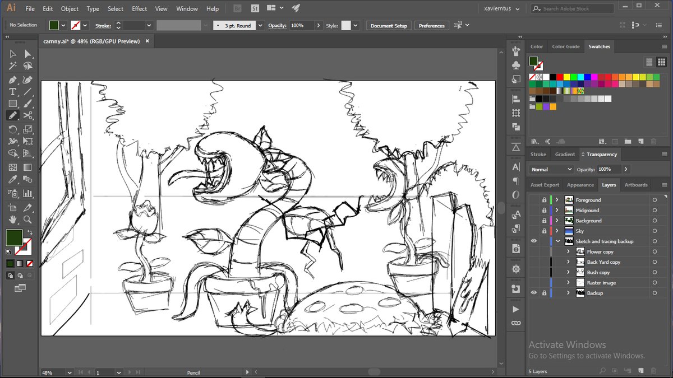Image resolution: width=673 pixels, height=378 pixels.
Task: Choose the Column Graph tool
Action: point(27,193)
